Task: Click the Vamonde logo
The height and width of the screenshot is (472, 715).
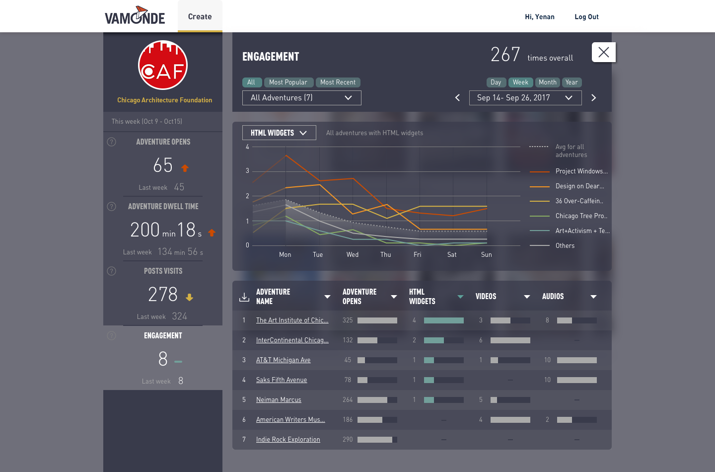Action: tap(135, 16)
